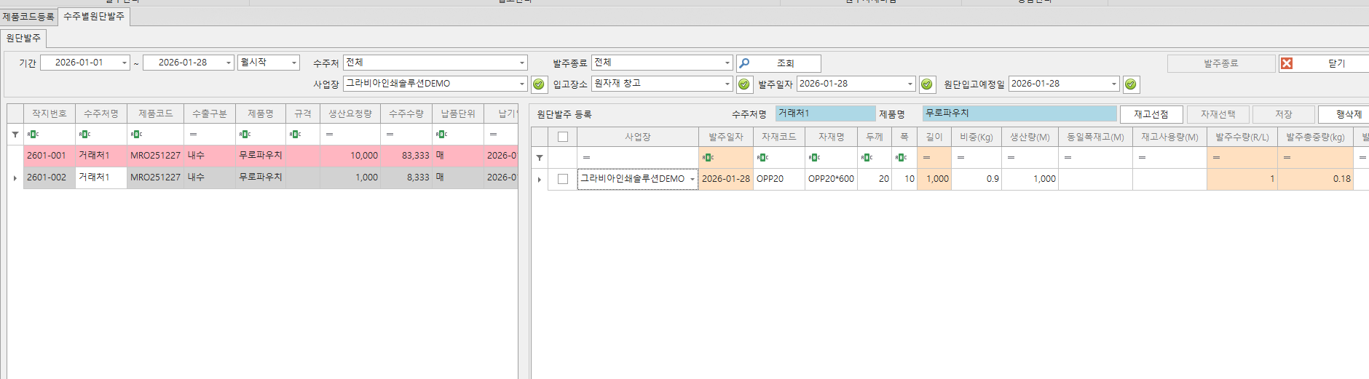
Task: Click equals filter icon under 생산량(M) column
Action: (1011, 157)
